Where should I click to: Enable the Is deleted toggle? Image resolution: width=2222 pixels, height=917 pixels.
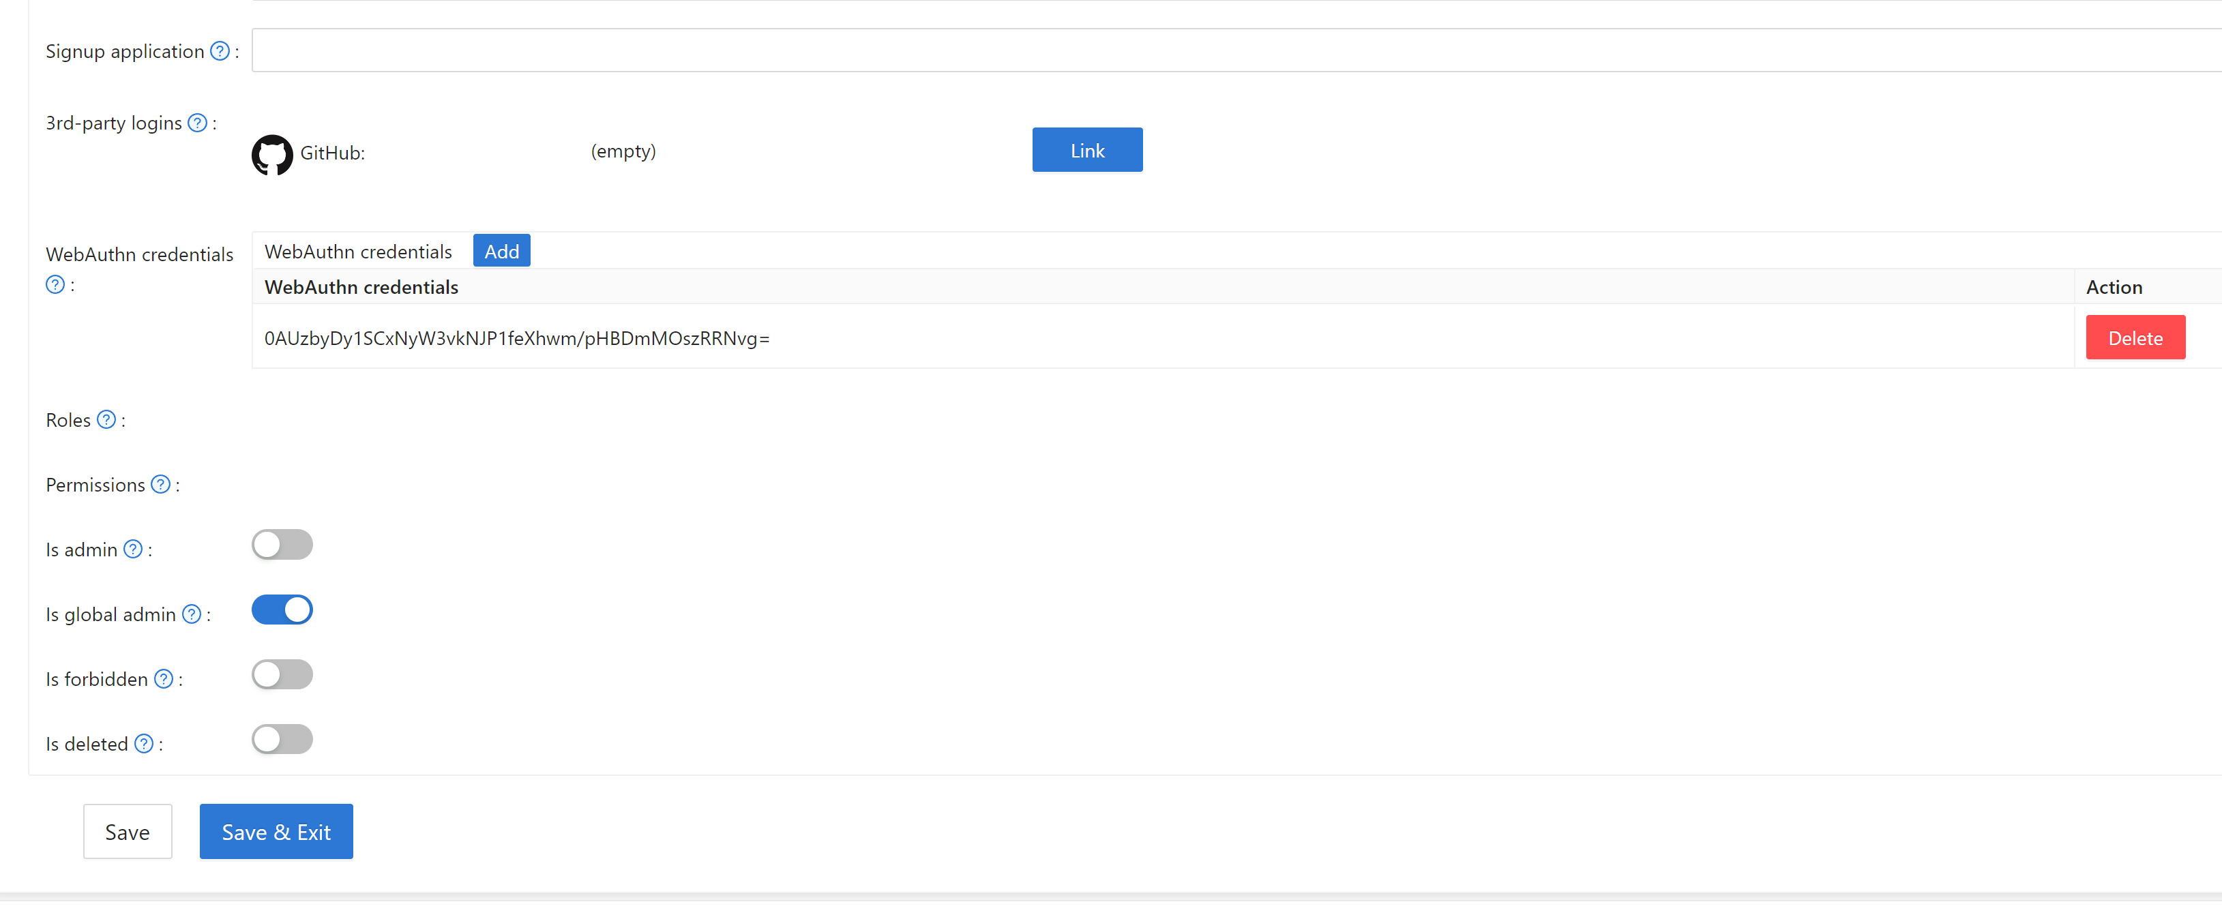[x=282, y=738]
